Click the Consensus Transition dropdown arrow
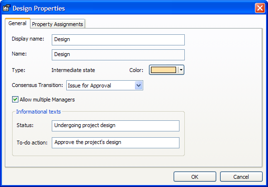 click(139, 85)
